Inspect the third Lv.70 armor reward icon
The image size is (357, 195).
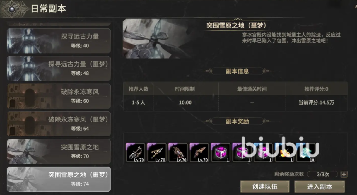[178, 152]
